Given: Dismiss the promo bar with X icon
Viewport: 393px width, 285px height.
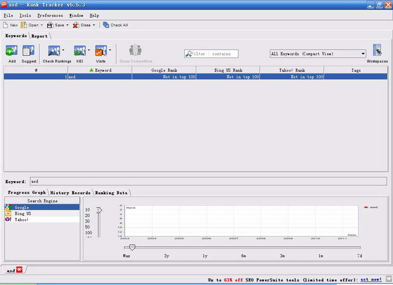Looking at the screenshot, I should click(x=389, y=279).
